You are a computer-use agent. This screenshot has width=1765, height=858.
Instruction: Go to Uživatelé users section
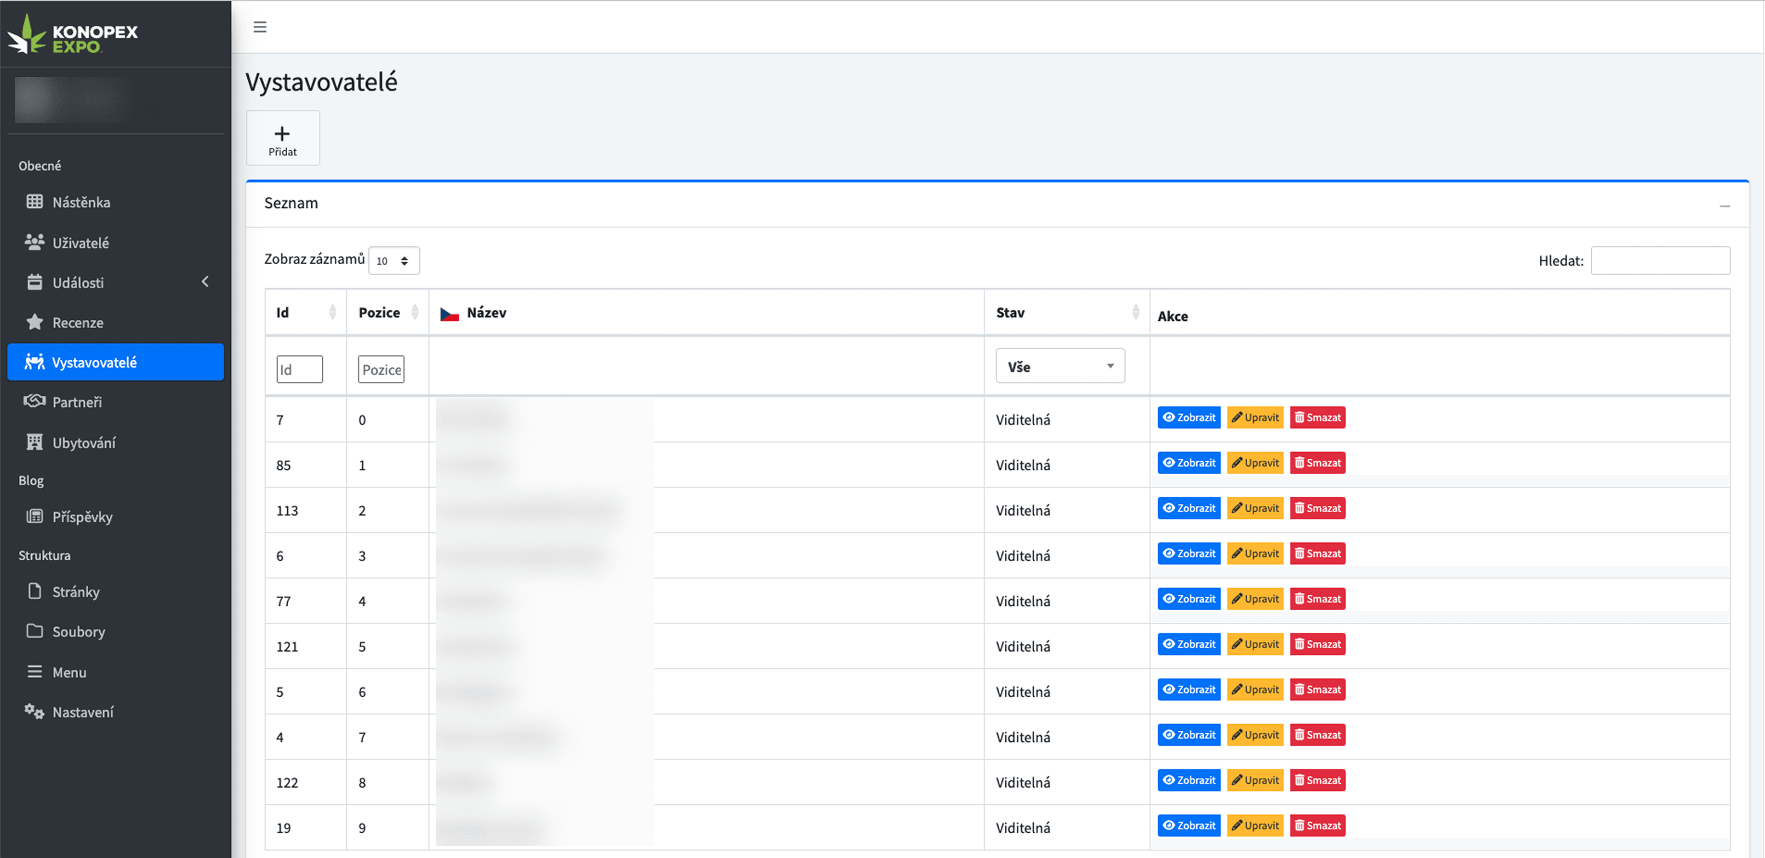80,243
